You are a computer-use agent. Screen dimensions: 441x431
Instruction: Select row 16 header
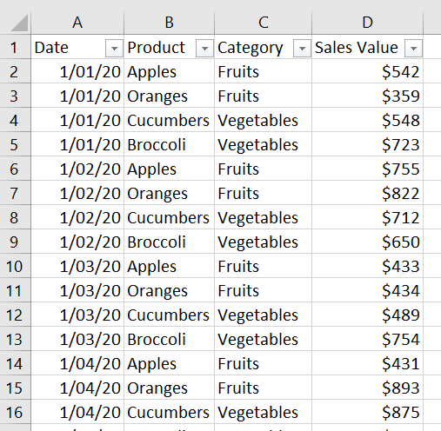click(x=15, y=412)
